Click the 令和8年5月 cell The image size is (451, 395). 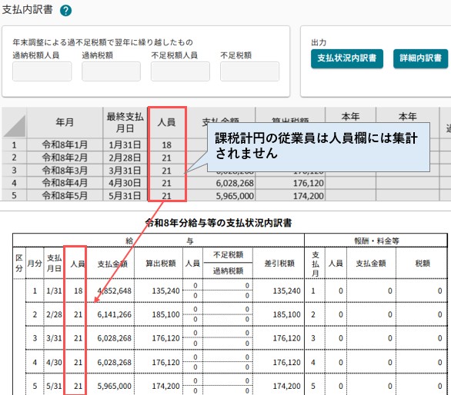[65, 196]
